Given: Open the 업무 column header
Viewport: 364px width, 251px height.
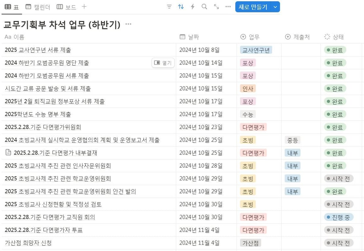Looking at the screenshot, I should pos(250,37).
